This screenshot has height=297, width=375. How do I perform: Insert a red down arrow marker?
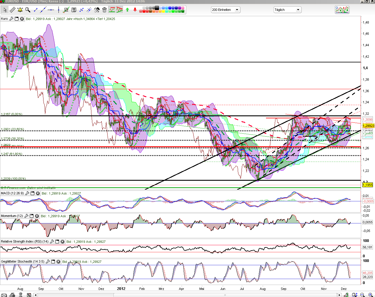(x=135, y=10)
